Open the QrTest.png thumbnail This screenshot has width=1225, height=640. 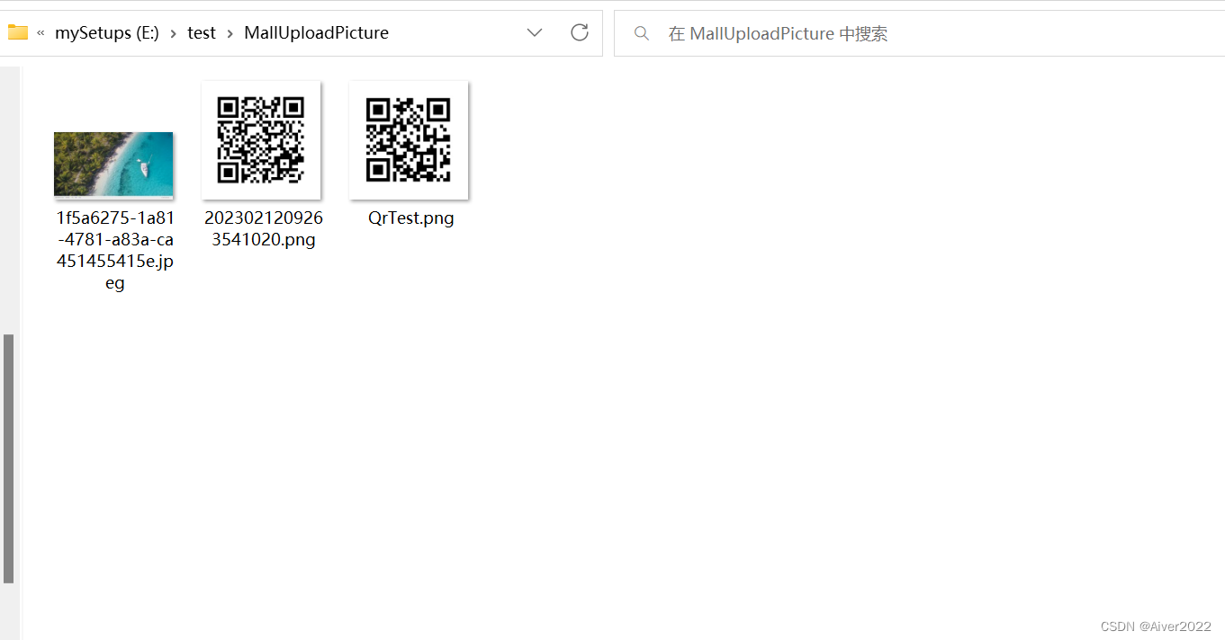409,139
